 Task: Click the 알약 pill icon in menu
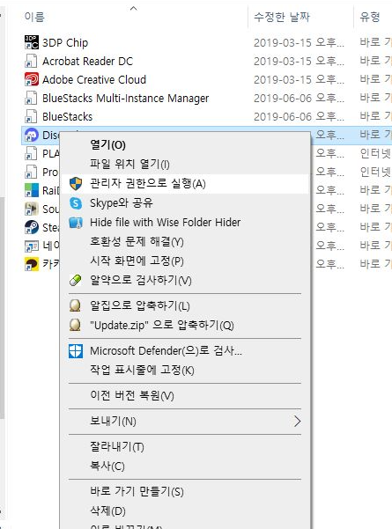(76, 281)
